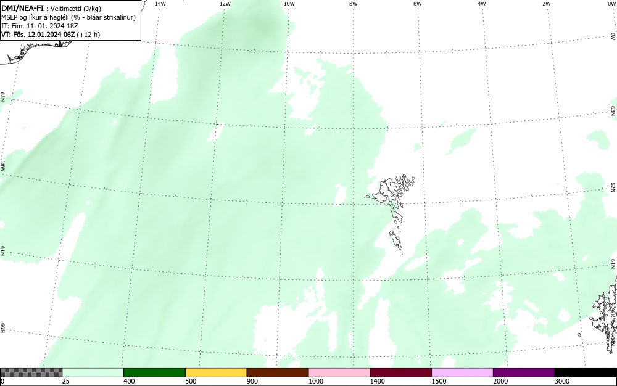Click the light green 25–400 legend swatch
Image resolution: width=617 pixels, height=386 pixels.
click(93, 372)
